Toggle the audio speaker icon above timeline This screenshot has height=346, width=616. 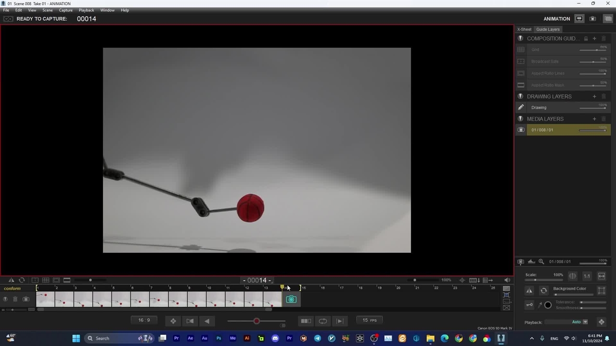pos(507,280)
